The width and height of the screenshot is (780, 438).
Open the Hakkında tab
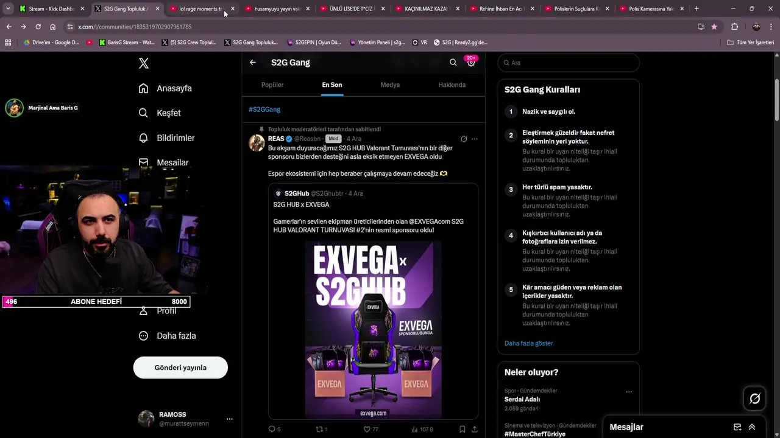(x=452, y=85)
